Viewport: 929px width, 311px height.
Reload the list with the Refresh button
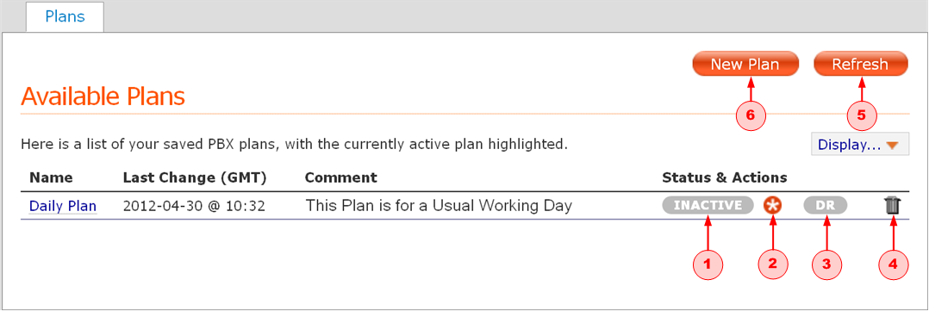pyautogui.click(x=860, y=64)
